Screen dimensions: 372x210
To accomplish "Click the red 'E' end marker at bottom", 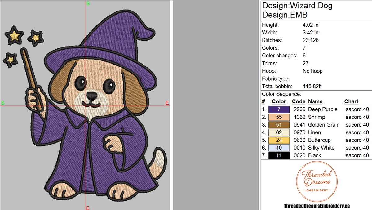I will click(88, 208).
